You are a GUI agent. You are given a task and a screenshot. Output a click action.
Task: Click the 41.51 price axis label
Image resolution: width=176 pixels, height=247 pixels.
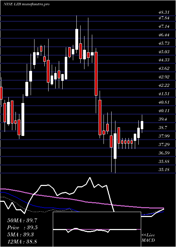pos(164,94)
